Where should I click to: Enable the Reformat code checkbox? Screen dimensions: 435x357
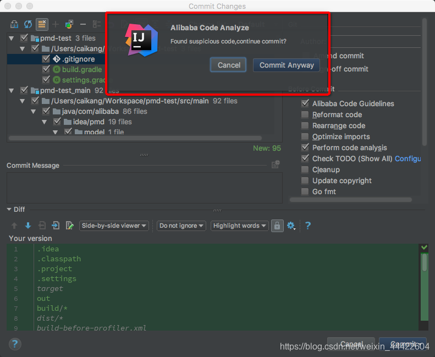(305, 114)
